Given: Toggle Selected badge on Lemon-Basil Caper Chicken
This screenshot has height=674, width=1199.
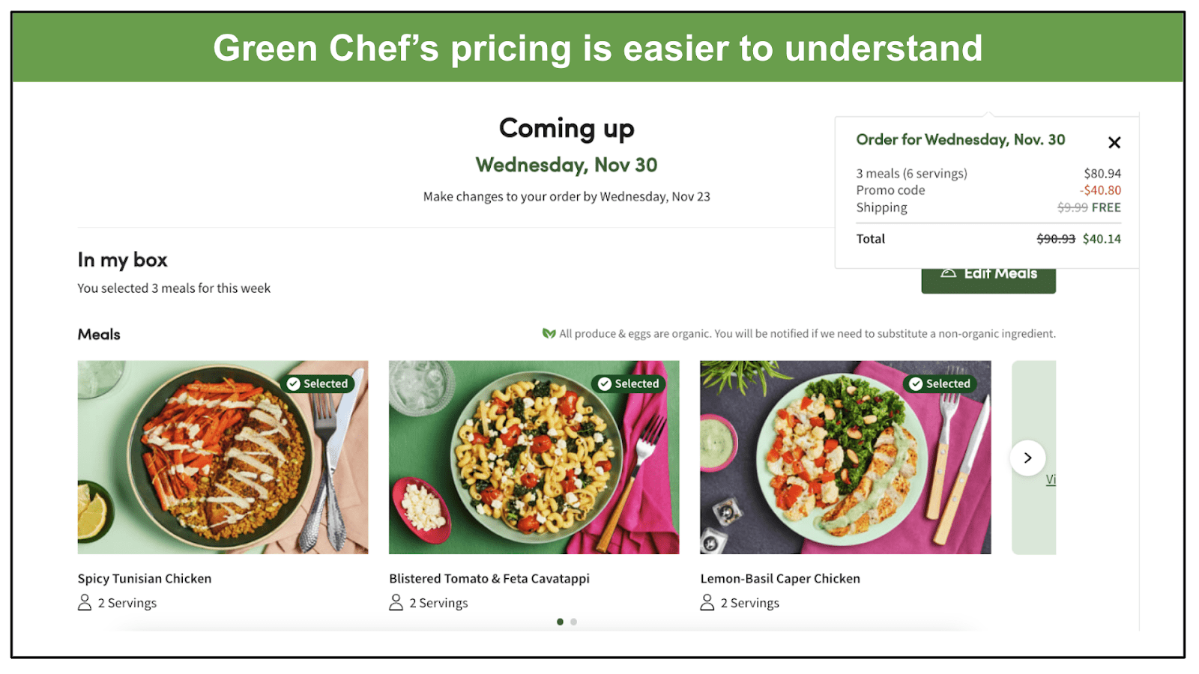Looking at the screenshot, I should [x=940, y=383].
